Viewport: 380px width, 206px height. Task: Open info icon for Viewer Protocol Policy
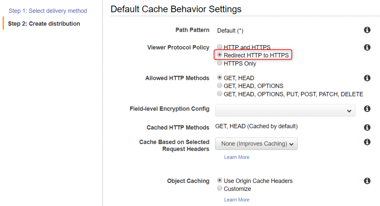[367, 47]
